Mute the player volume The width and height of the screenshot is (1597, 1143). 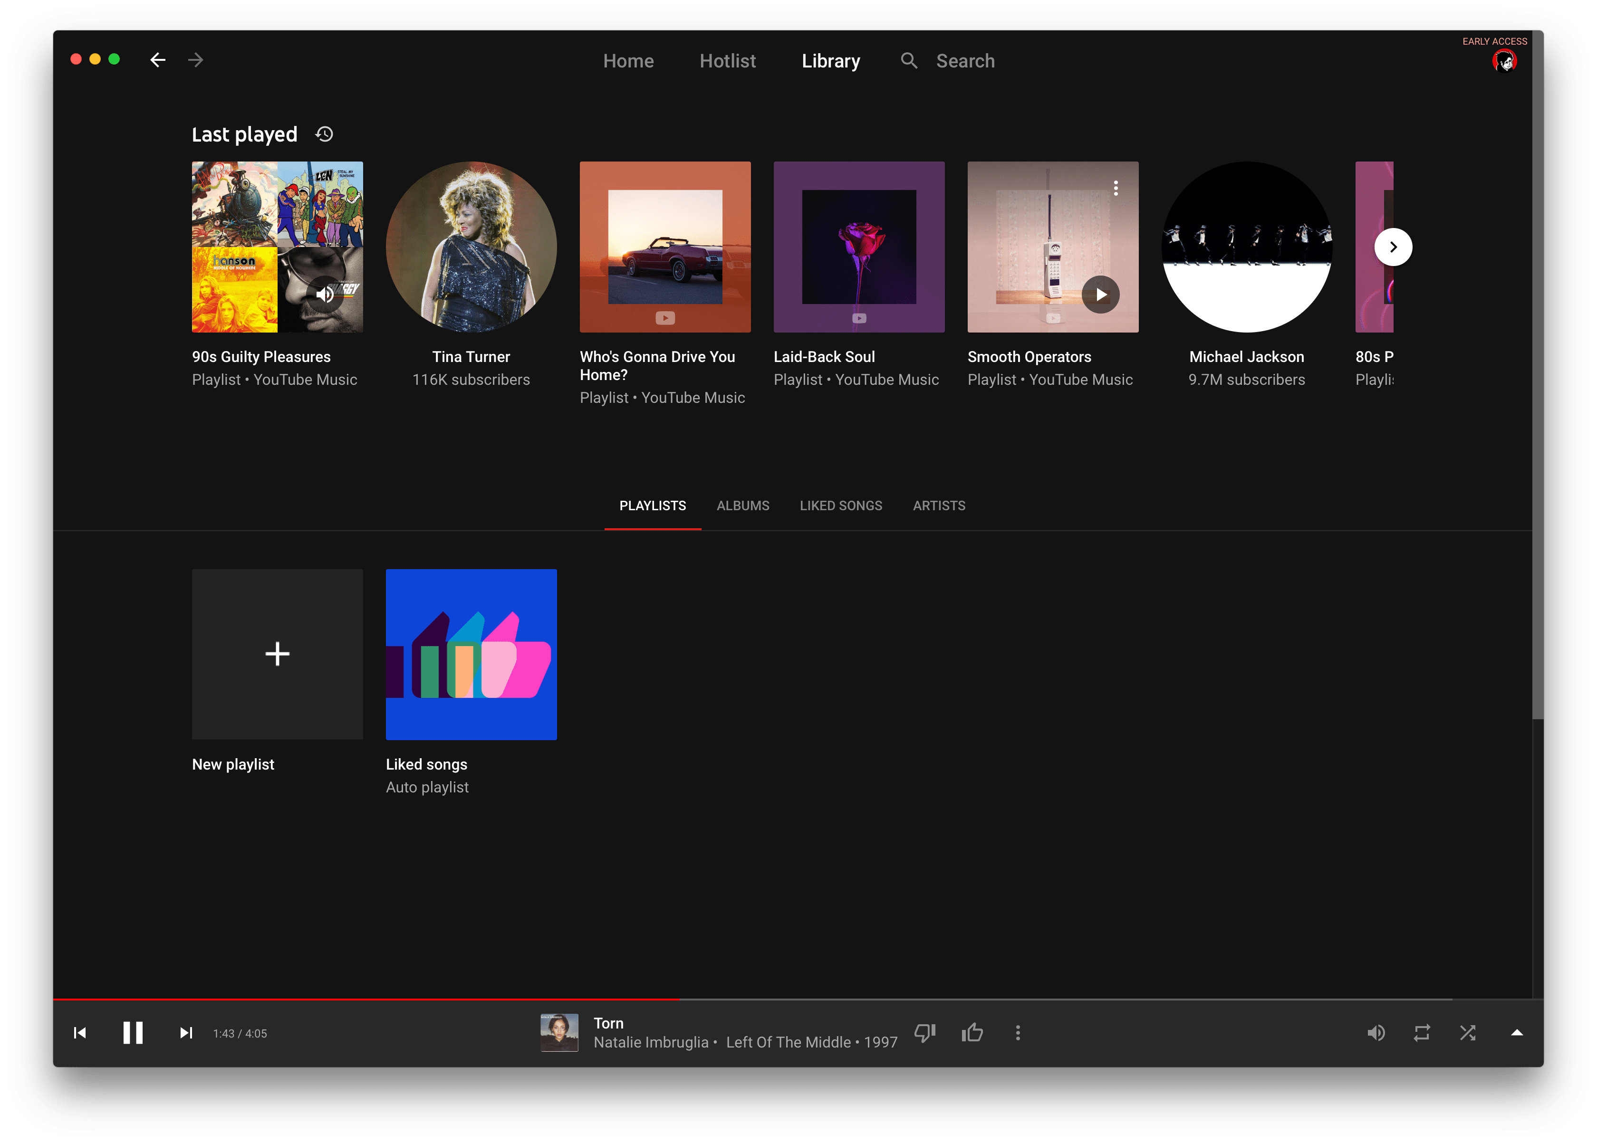[1376, 1032]
